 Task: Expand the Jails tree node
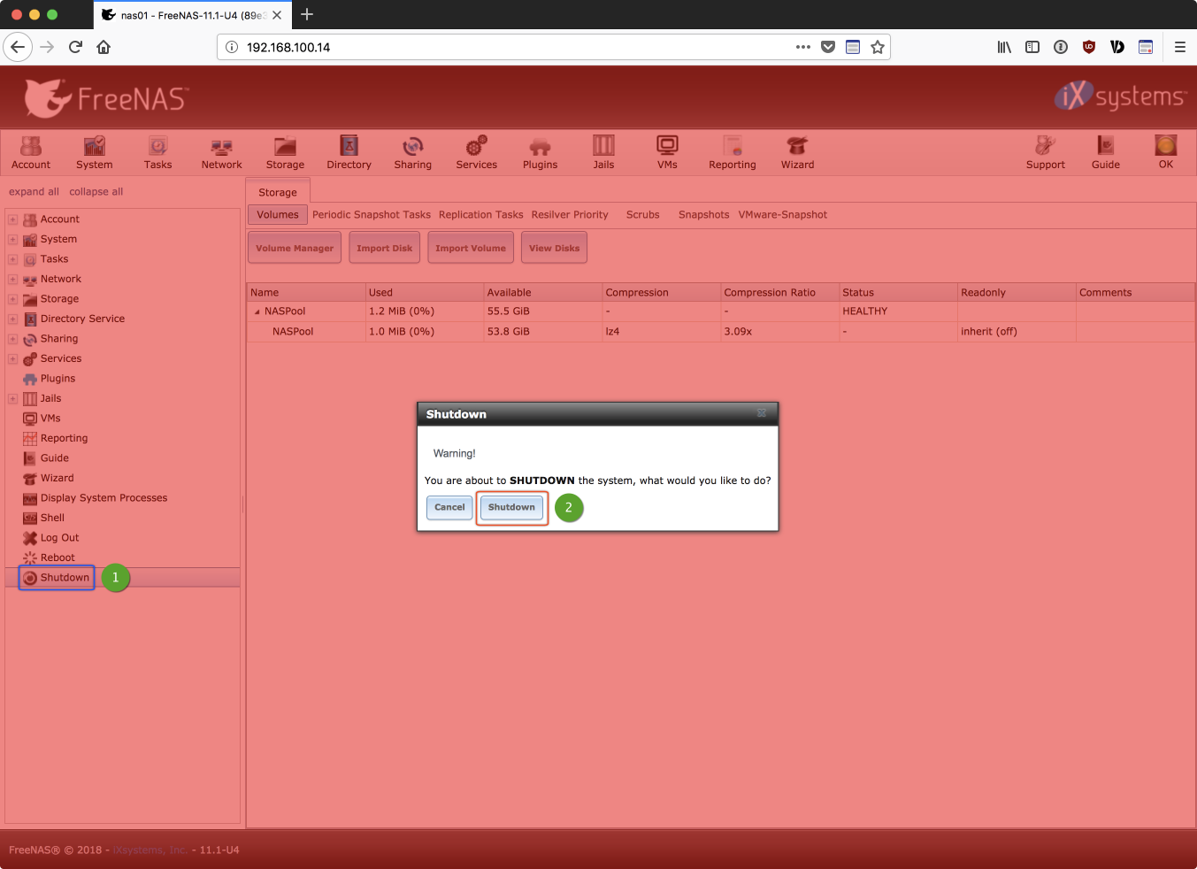click(12, 399)
